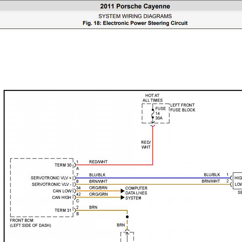Click the right-side "BRN/WHT" label near servo connector
Viewport: 242px width, 242px height.
point(211,181)
